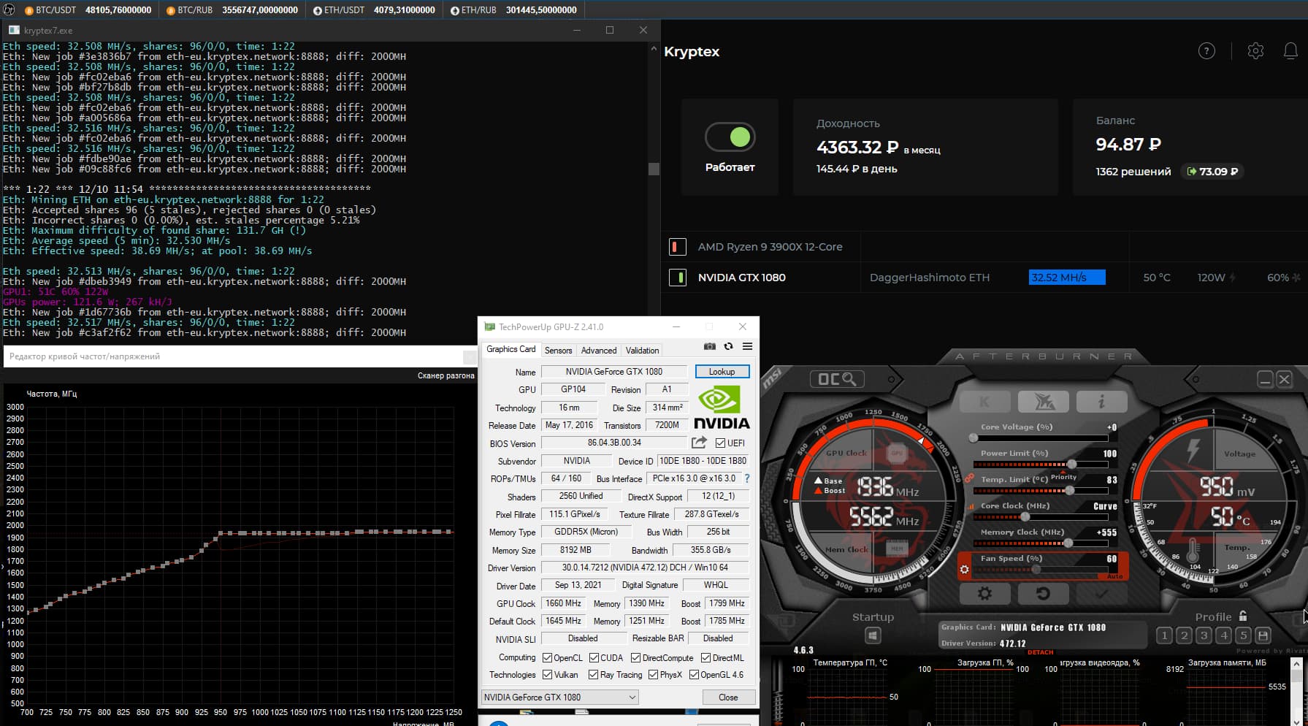The width and height of the screenshot is (1308, 726).
Task: Open the voltage/frequency curve editor bars icon
Action: pos(971,506)
